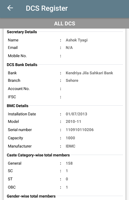The width and height of the screenshot is (129, 200).
Task: Select the Email N/A value
Action: pos(69,47)
